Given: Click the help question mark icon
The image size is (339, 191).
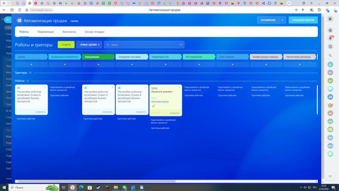Looking at the screenshot, I should (330, 19).
